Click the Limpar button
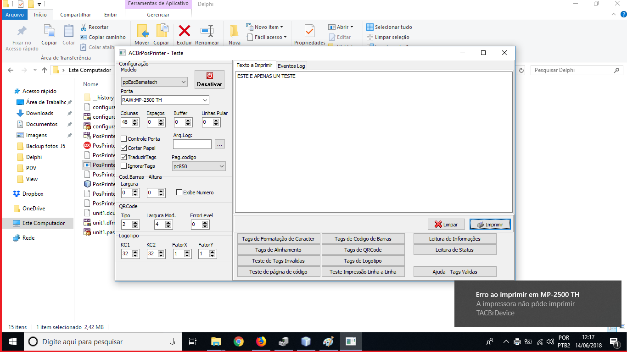Screen dimensions: 627x352 click(446, 225)
